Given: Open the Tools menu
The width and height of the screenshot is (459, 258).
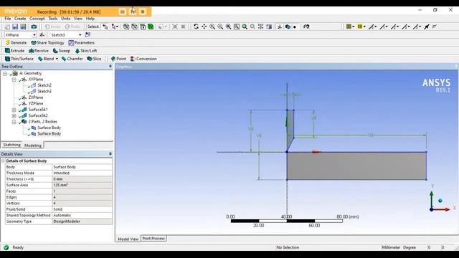Looking at the screenshot, I should pos(53,19).
